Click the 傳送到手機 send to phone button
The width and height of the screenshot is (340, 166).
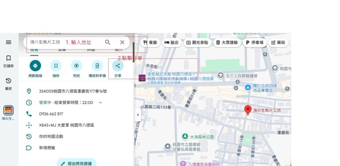pyautogui.click(x=97, y=69)
